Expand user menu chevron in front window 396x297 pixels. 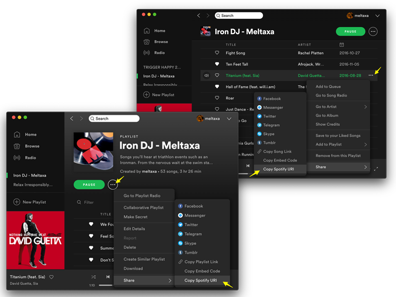pyautogui.click(x=229, y=119)
